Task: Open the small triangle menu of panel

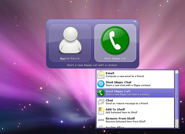Action: click(x=135, y=22)
